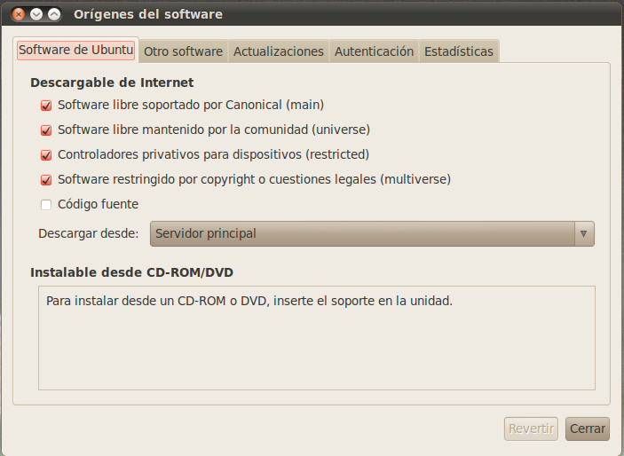
Task: Disable Canonical-supported software (main)
Action: [x=46, y=105]
